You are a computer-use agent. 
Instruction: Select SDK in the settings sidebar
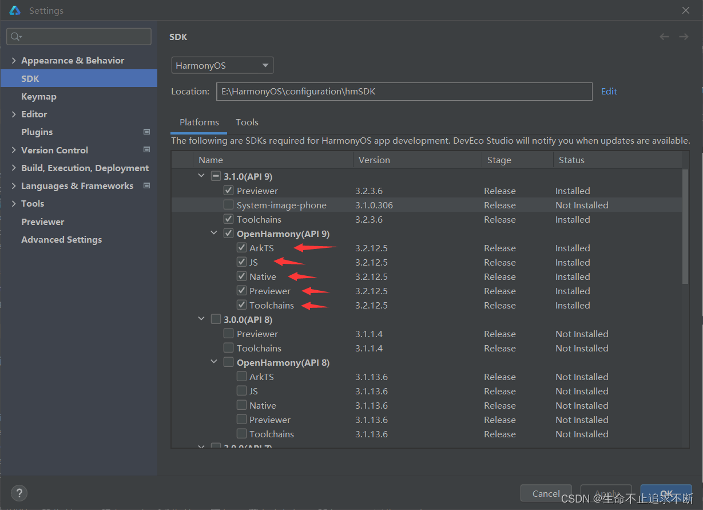coord(79,78)
